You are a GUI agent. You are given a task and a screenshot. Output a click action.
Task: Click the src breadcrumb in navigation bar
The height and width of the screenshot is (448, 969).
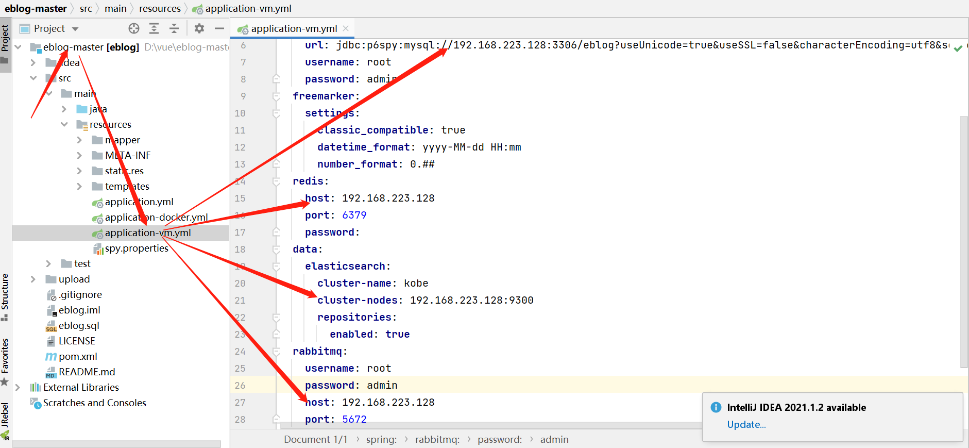tap(86, 8)
